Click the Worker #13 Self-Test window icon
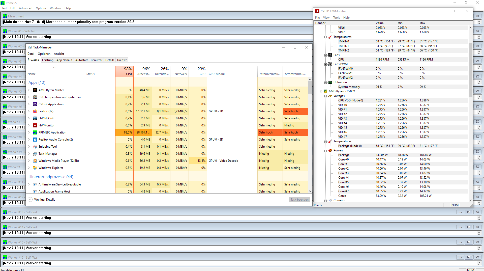This screenshot has width=484, height=271. 5,212
